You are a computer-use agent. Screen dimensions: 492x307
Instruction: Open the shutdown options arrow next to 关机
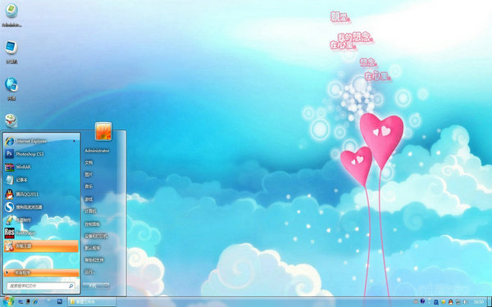click(107, 286)
